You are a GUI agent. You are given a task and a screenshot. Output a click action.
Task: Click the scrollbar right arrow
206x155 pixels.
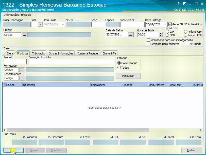(x=201, y=130)
